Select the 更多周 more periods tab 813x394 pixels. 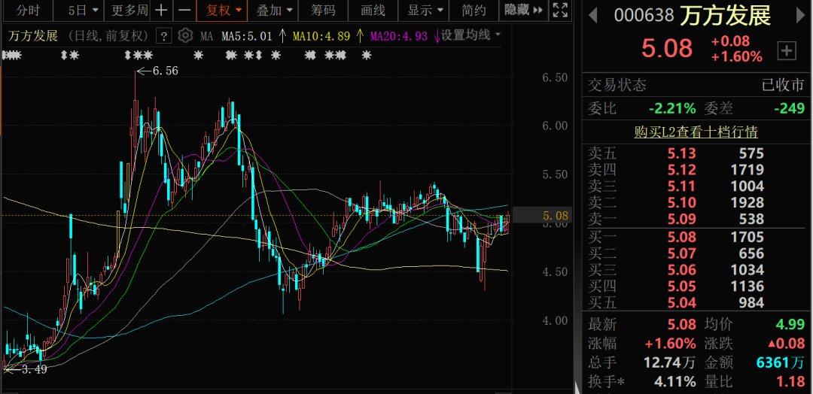click(x=129, y=11)
